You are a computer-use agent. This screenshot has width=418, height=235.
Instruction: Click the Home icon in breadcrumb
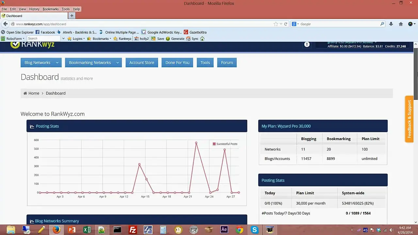(25, 93)
